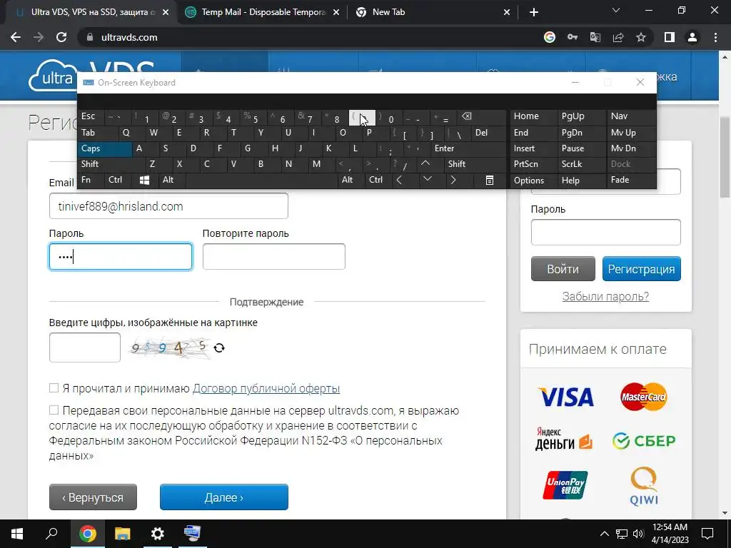Toggle left Alt on On-Screen Keyboard
731x548 pixels.
pos(172,180)
